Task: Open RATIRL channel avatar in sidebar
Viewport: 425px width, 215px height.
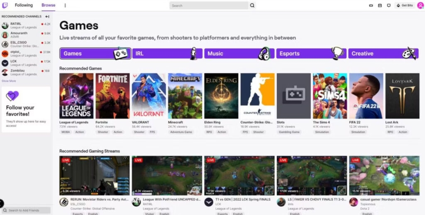Action: (x=5, y=26)
